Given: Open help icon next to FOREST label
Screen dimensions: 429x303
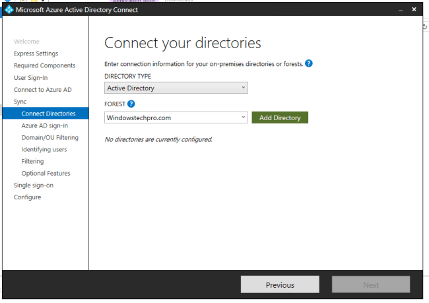Looking at the screenshot, I should click(131, 104).
